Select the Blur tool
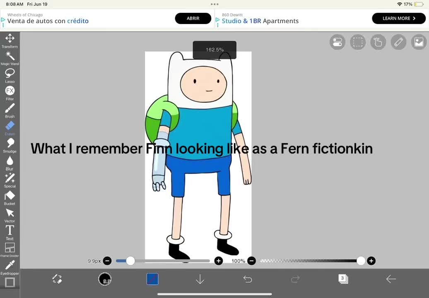The image size is (429, 298). pos(10,163)
